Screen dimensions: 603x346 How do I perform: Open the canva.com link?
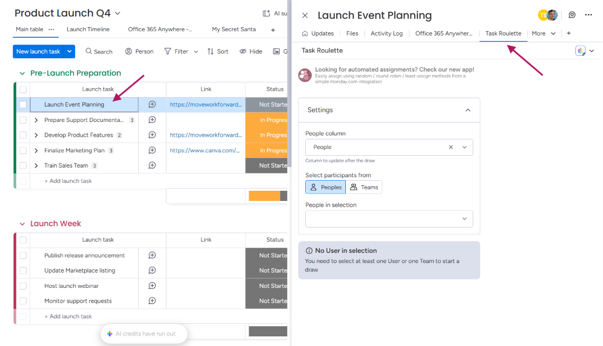pyautogui.click(x=205, y=150)
